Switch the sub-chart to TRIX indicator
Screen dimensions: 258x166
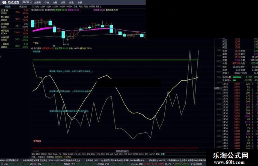[65, 154]
